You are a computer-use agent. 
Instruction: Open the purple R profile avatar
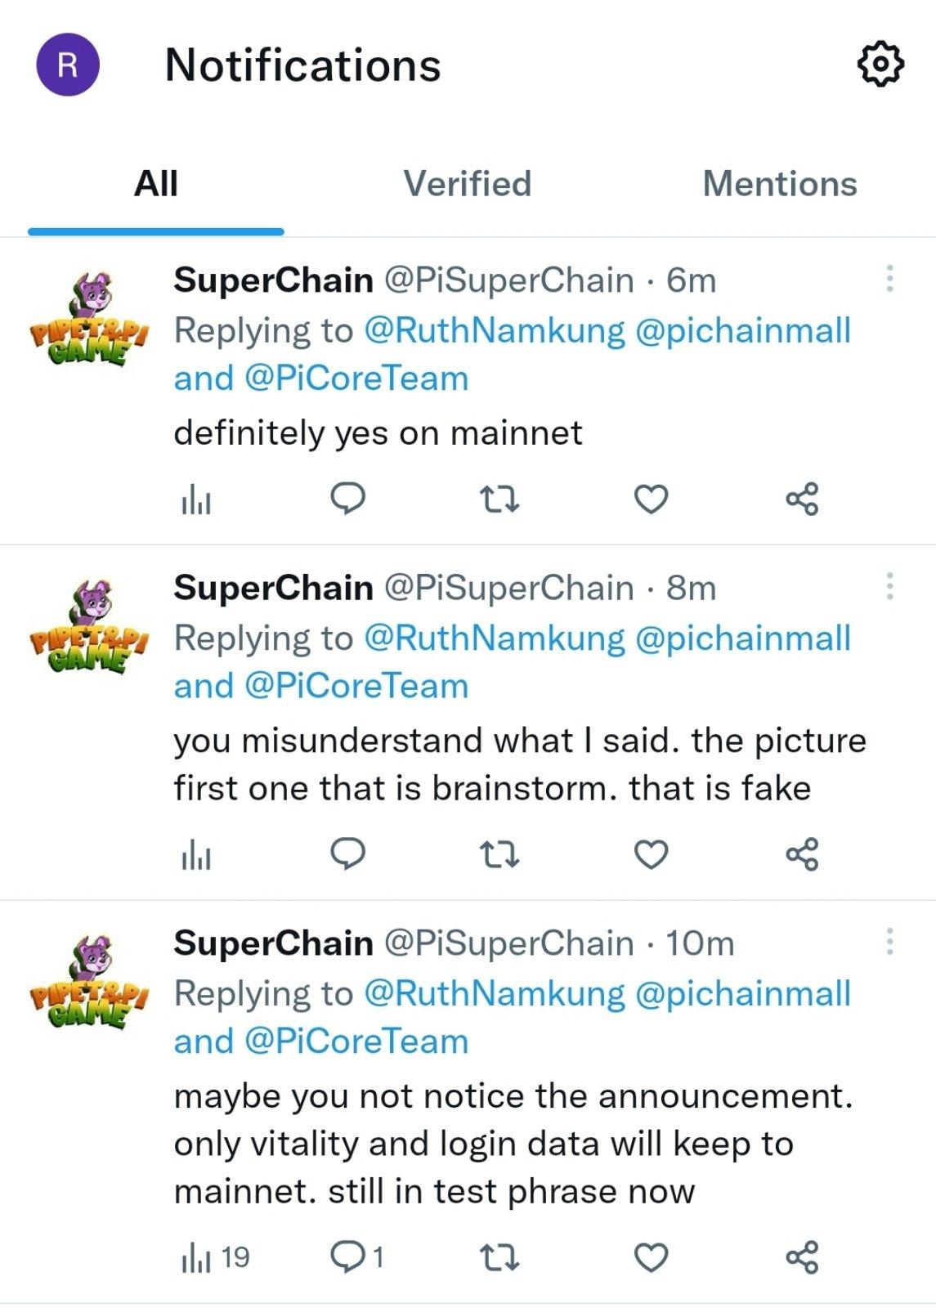pos(68,65)
